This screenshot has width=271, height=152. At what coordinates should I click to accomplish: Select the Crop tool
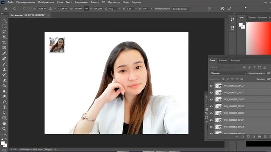(4, 42)
